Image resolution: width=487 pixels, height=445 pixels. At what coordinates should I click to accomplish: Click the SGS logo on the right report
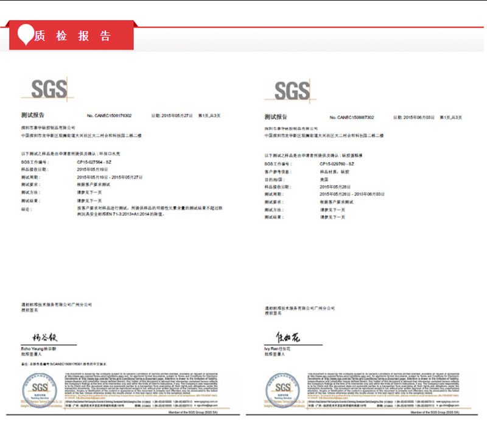point(292,90)
